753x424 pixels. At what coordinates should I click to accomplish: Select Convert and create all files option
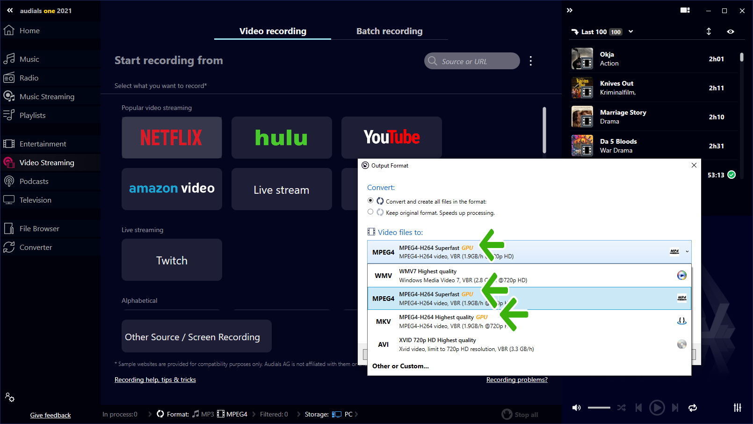(x=370, y=201)
